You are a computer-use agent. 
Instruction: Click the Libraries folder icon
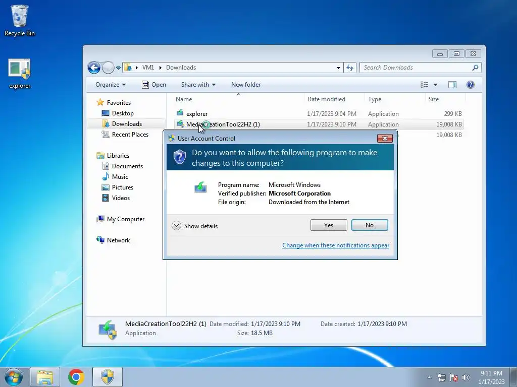tap(100, 156)
